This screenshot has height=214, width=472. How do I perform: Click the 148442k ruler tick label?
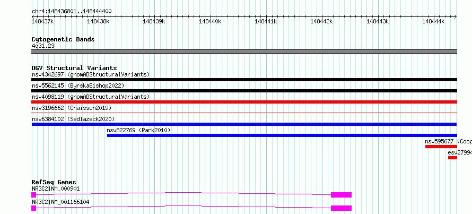[322, 21]
